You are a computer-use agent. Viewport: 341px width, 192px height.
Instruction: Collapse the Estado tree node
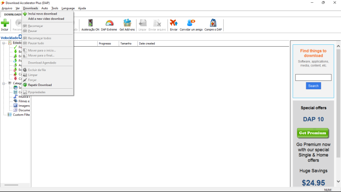(4, 43)
